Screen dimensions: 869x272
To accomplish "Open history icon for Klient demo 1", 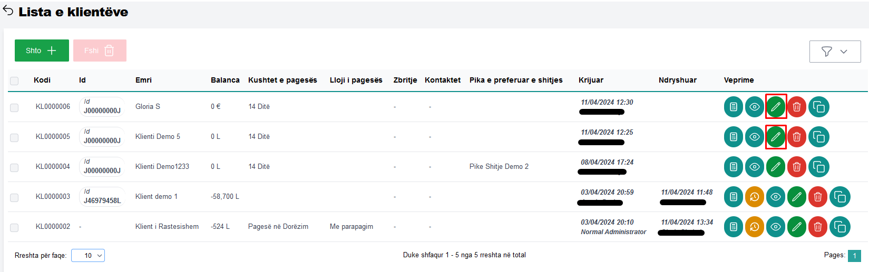I will [755, 197].
